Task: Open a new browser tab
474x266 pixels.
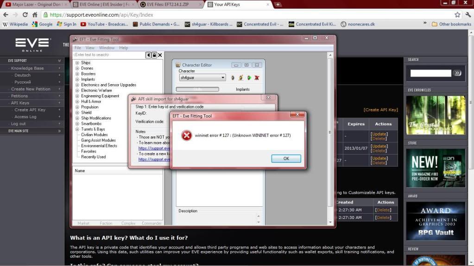Action: click(x=278, y=5)
